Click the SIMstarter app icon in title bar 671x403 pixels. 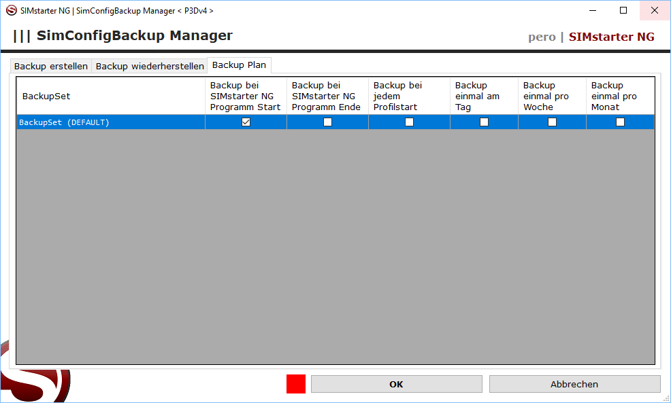(11, 10)
